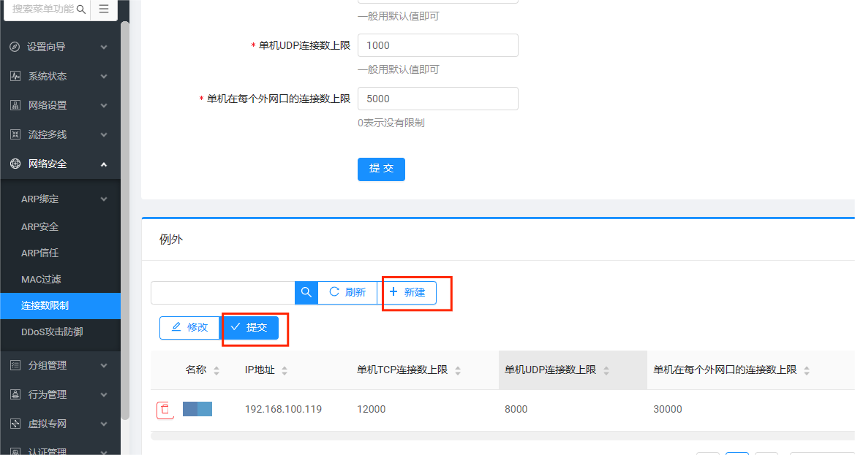The image size is (855, 455).
Task: Sort the table by 名称 column
Action: [x=216, y=370]
